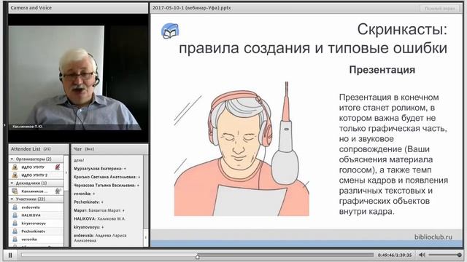Click chat message from Красько Светлана Анатольевна
Image resolution: width=467 pixels, height=262 pixels.
click(107, 177)
